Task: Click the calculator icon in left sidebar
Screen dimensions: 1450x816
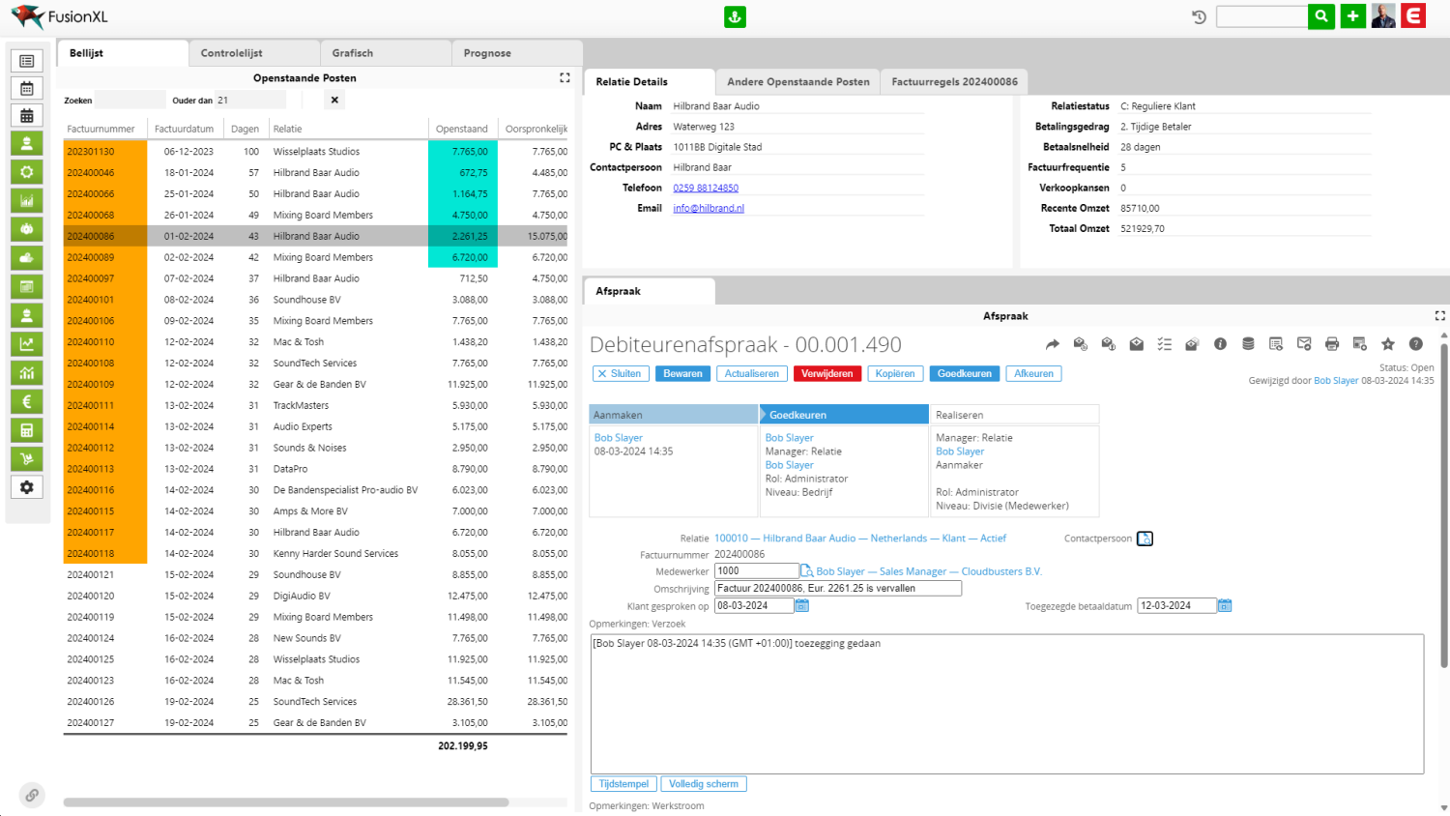Action: 27,430
